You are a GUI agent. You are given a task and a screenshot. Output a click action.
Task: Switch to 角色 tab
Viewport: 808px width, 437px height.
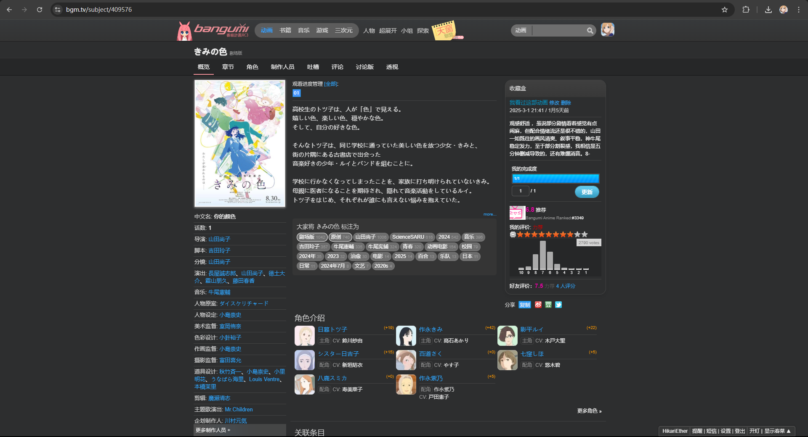(x=252, y=67)
